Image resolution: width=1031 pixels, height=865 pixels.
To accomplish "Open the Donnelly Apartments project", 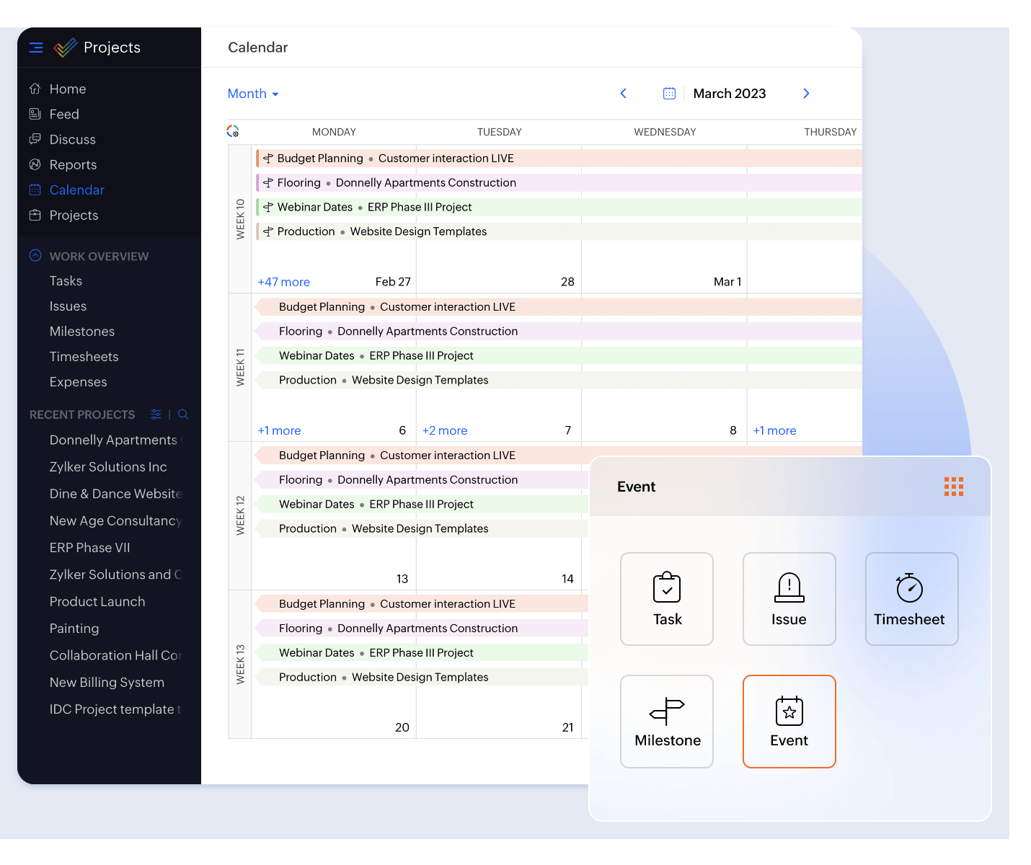I will pos(113,440).
